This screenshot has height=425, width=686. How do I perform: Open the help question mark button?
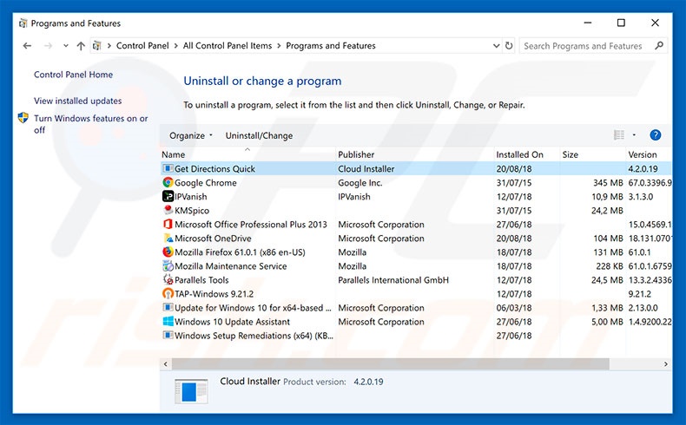[655, 135]
